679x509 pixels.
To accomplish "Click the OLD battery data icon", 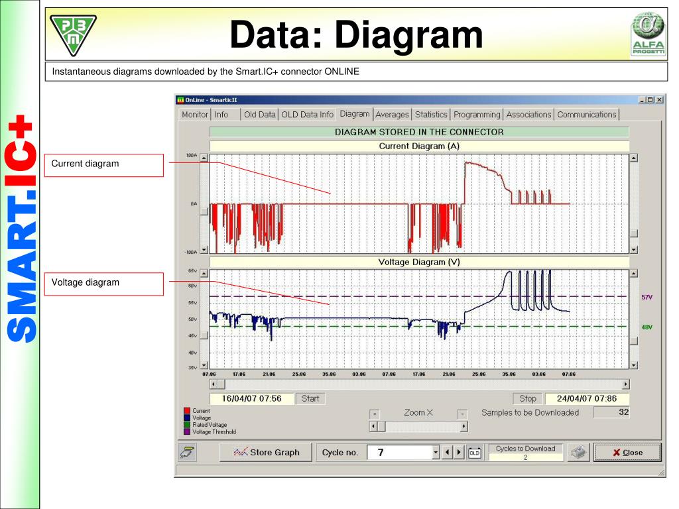I will point(475,453).
